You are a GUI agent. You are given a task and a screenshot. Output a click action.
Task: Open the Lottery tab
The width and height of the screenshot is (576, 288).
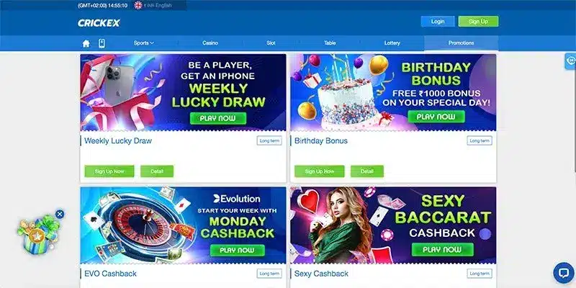click(392, 43)
